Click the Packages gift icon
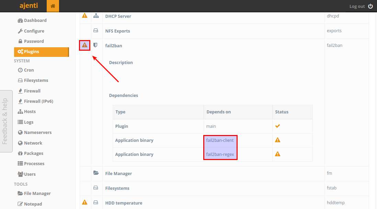This screenshot has width=377, height=209. coord(20,153)
